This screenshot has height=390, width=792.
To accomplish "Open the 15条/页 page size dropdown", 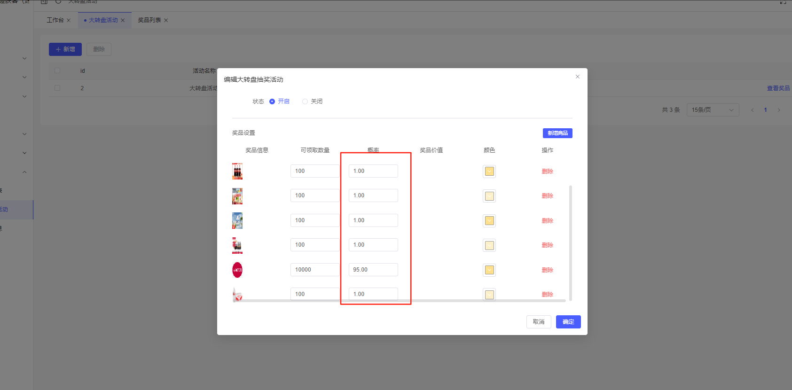I will coord(712,110).
